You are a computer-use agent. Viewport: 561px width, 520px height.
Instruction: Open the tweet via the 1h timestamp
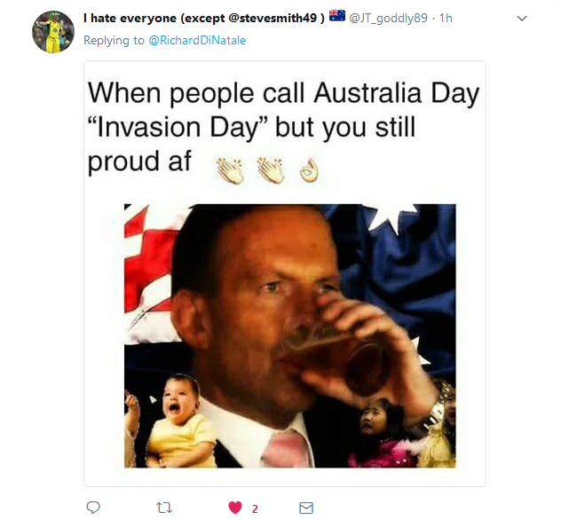[446, 18]
